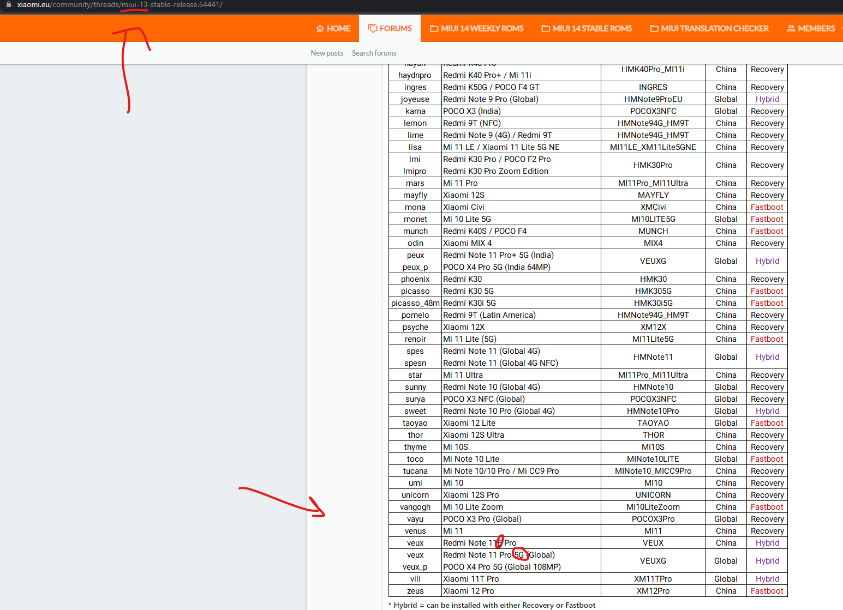Go to MIUI TRANSLATION CHECKER page
The height and width of the screenshot is (610, 843).
point(709,28)
